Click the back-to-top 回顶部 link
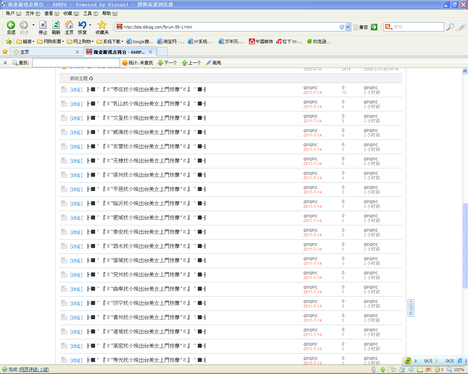This screenshot has height=374, width=468. (x=411, y=308)
